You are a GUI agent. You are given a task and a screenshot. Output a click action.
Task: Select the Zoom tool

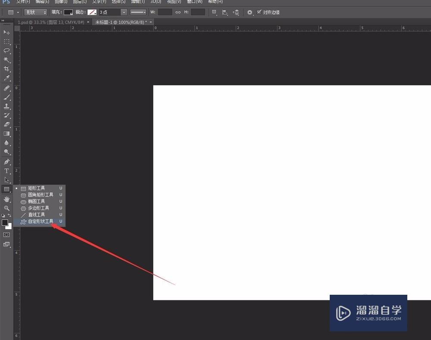[x=6, y=208]
